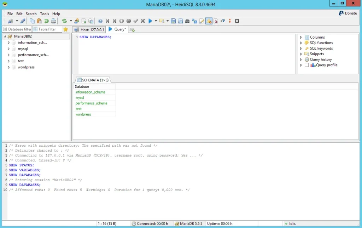Click the Donate button

(x=348, y=13)
